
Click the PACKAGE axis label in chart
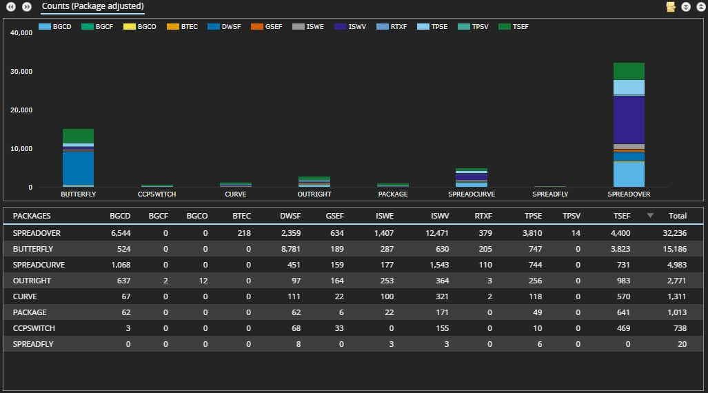393,194
